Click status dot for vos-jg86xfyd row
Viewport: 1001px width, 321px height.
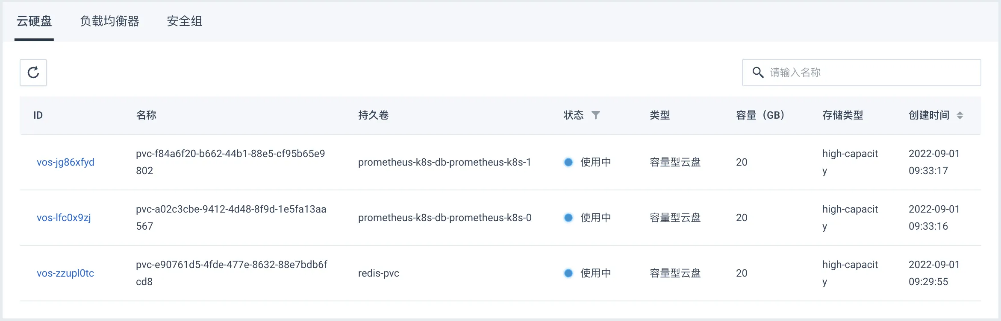pyautogui.click(x=568, y=162)
